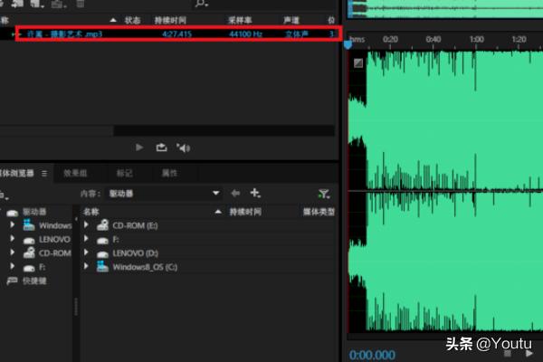Screen dimensions: 543x362
Task: Sort files by the 状态 column header
Action: (132, 20)
